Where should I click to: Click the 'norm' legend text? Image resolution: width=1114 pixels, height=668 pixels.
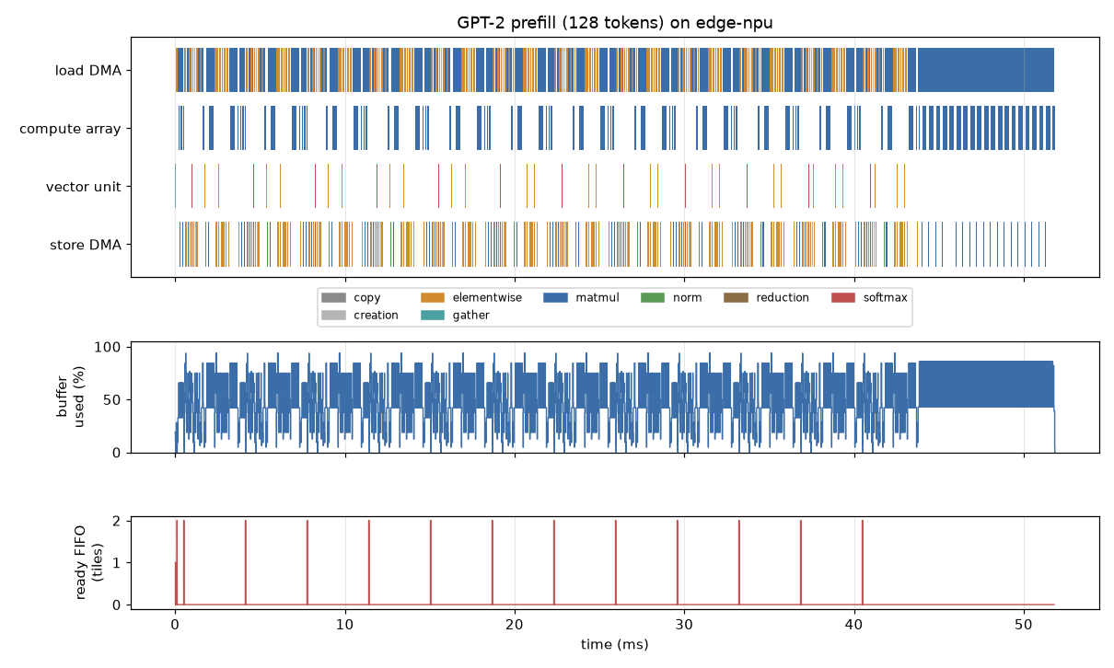(687, 297)
